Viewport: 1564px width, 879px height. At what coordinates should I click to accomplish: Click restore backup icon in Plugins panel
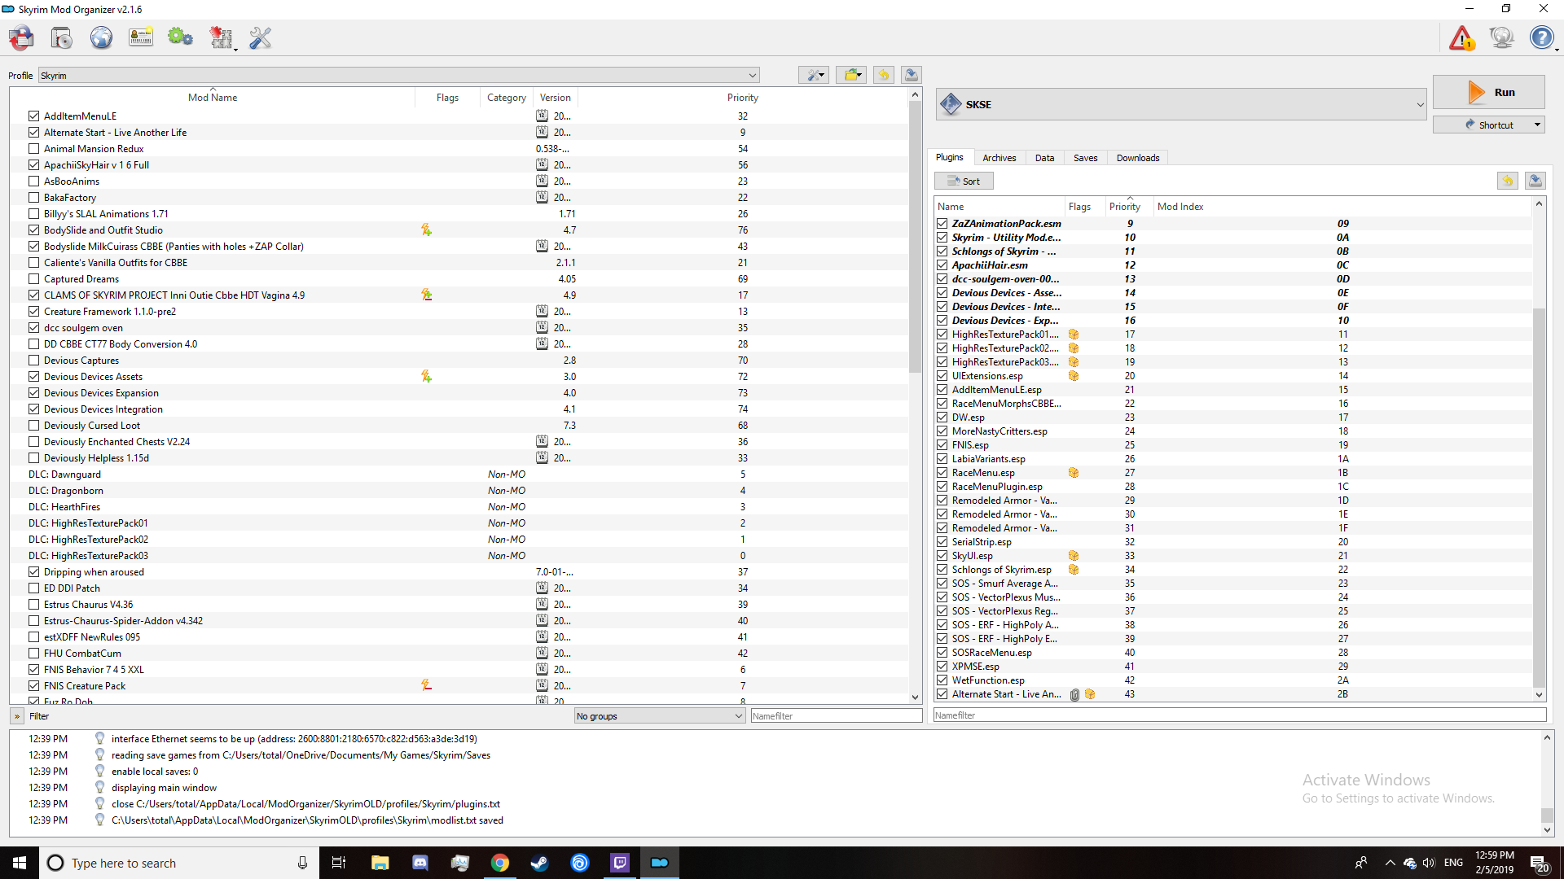[1508, 181]
